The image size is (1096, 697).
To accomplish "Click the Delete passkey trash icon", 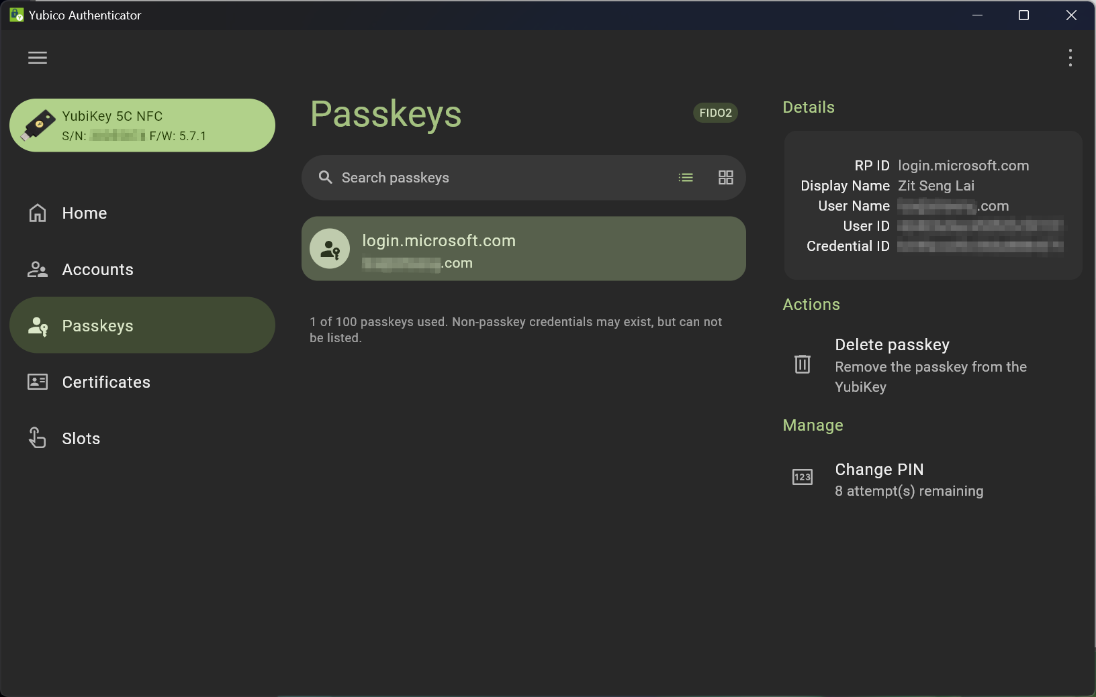I will pyautogui.click(x=802, y=364).
